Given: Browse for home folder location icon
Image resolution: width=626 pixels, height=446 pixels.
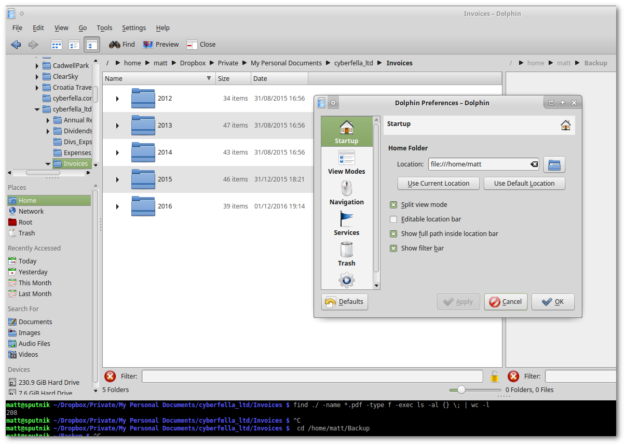Looking at the screenshot, I should [x=554, y=164].
